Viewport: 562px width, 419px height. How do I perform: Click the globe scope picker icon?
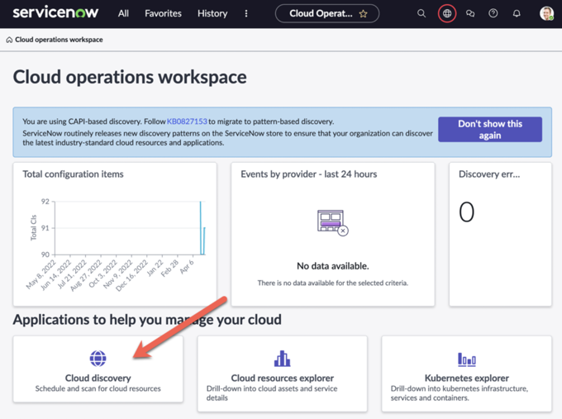click(447, 13)
